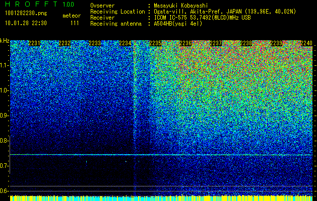Click the Receiving Location label
The width and height of the screenshot is (317, 201).
[x=117, y=12]
